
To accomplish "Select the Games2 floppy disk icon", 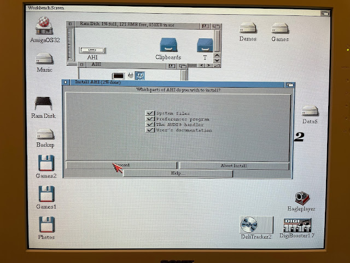I will [46, 163].
